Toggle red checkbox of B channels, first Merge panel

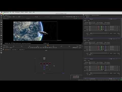tap(98, 28)
